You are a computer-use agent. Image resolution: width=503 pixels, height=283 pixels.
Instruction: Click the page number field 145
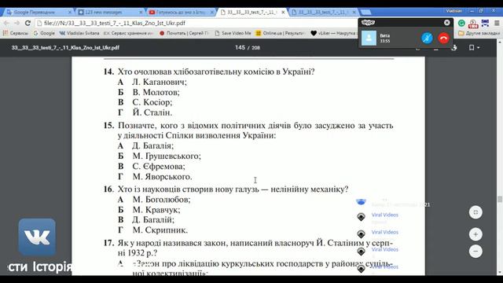pos(240,47)
